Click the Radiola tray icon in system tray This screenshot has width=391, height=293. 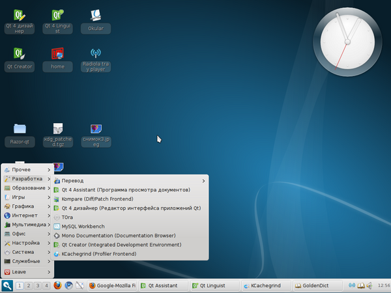(x=352, y=285)
